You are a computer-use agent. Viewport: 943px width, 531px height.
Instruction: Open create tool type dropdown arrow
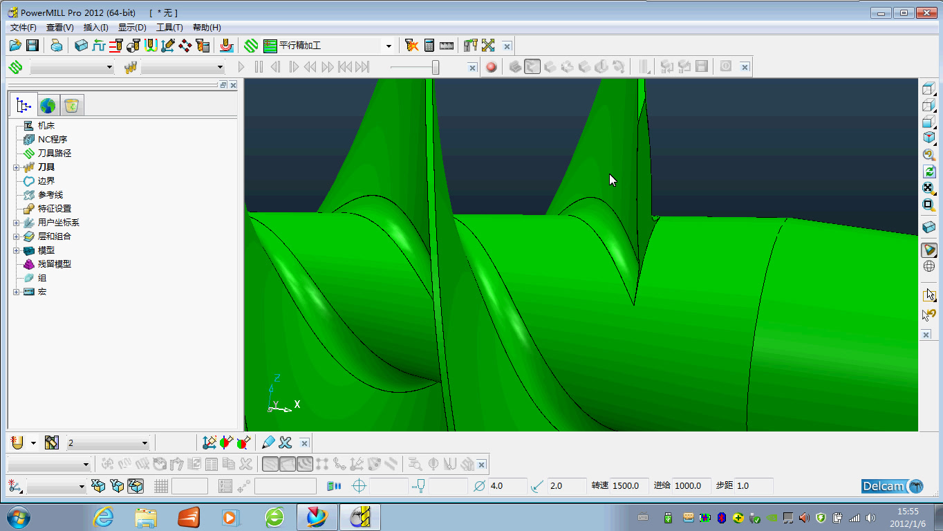(x=33, y=442)
